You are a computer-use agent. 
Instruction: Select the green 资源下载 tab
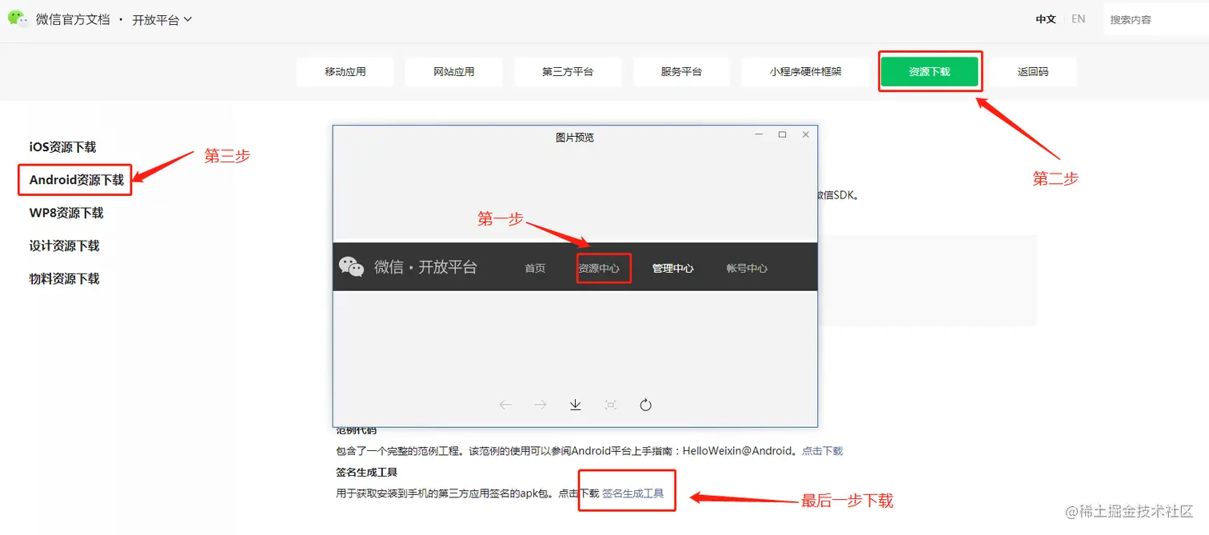tap(930, 72)
